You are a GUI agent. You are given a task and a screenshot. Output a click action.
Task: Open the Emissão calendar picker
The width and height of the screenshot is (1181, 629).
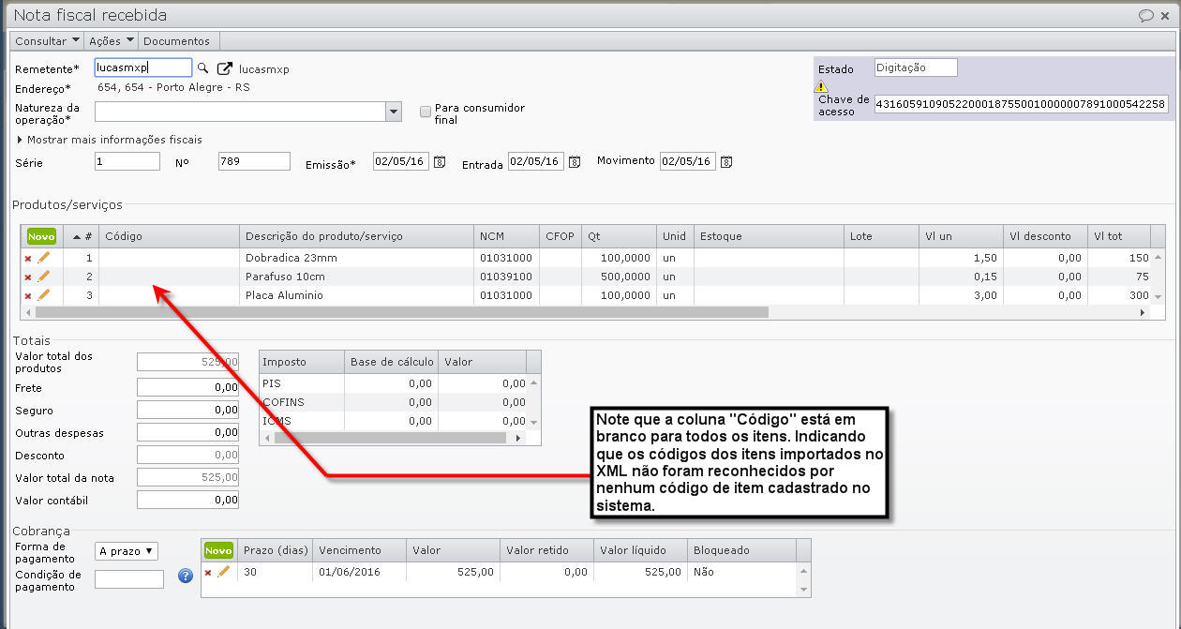(x=438, y=160)
